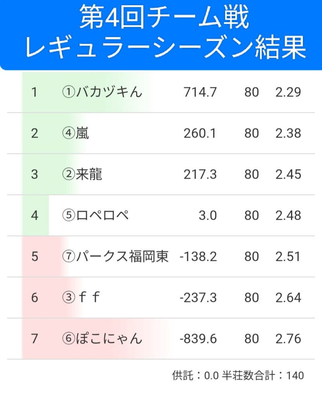Click the score 714.7
The width and height of the screenshot is (322, 397).
coord(200,92)
